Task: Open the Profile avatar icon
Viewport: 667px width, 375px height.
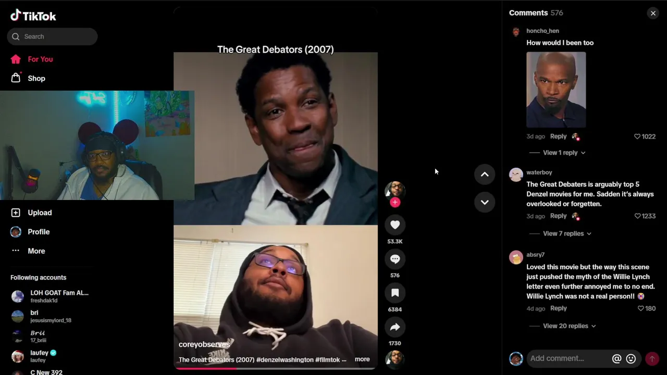Action: pos(16,232)
